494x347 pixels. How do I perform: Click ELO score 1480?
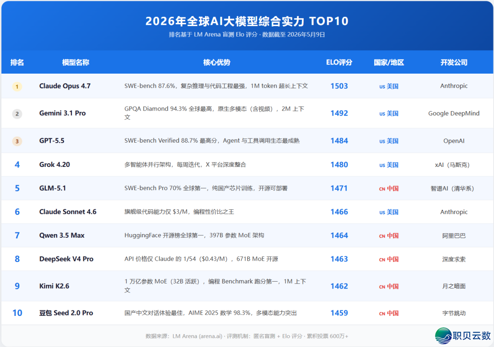click(x=339, y=165)
